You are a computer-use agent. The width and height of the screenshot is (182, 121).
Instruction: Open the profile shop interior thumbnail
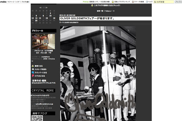point(43,42)
